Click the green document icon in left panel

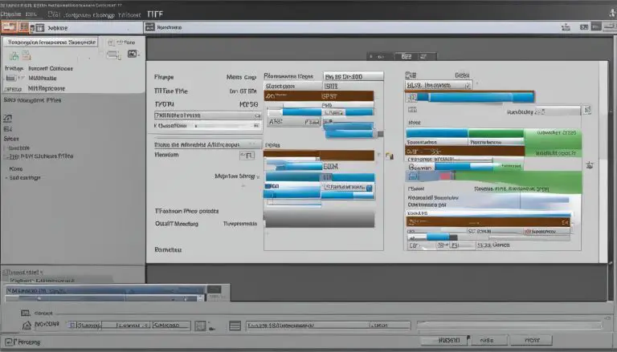[14, 57]
